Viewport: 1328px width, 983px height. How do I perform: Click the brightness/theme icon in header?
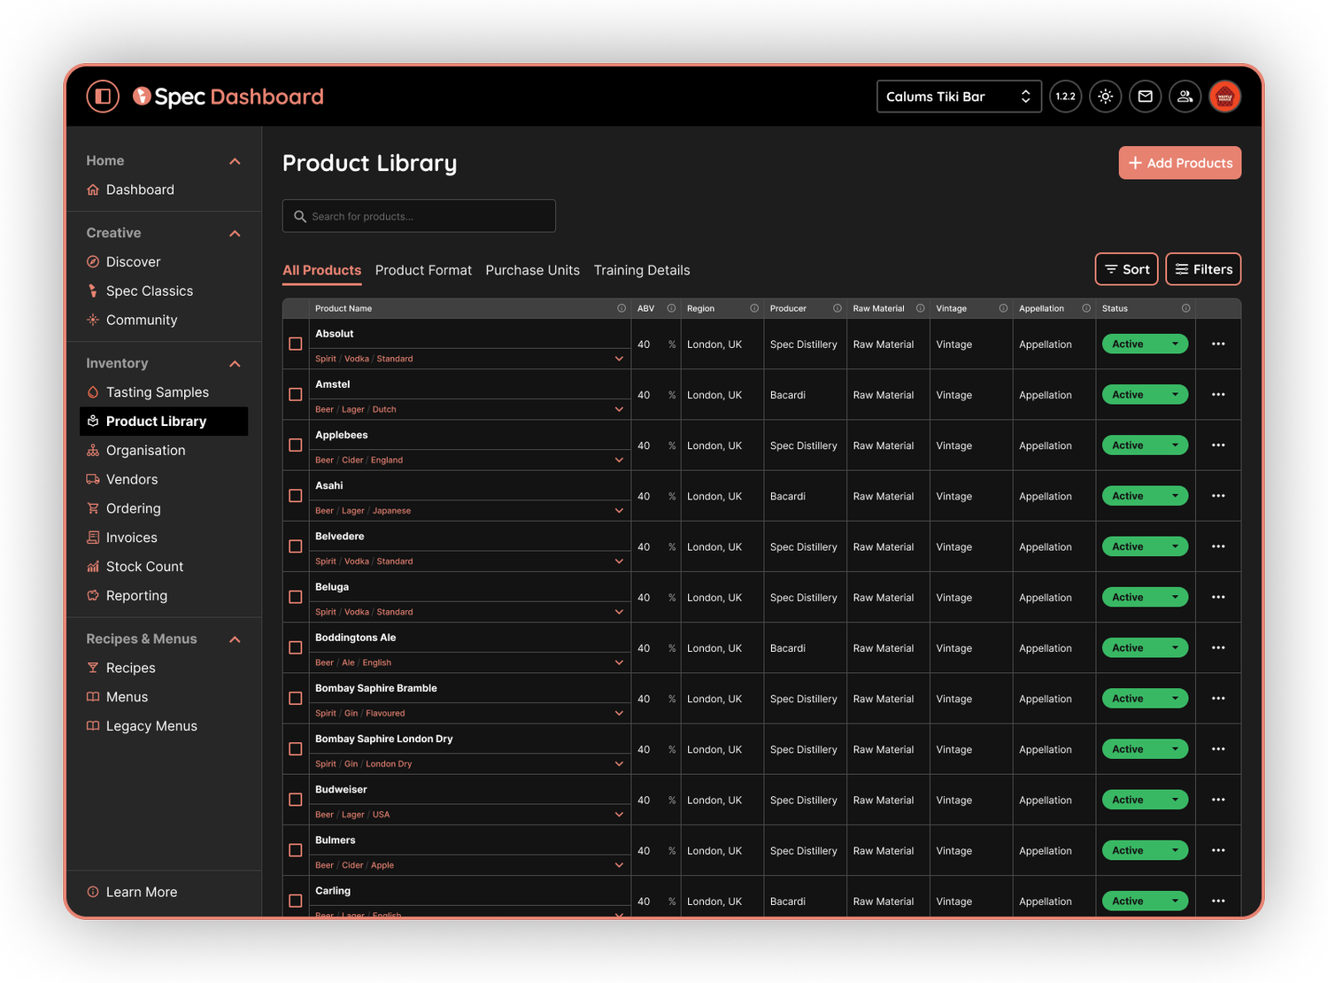click(x=1105, y=97)
